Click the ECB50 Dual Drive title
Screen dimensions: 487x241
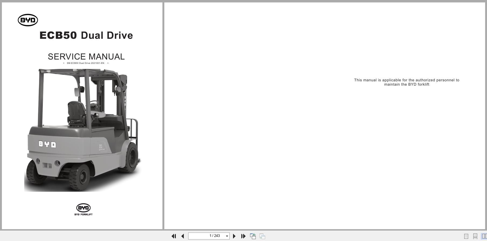point(86,35)
